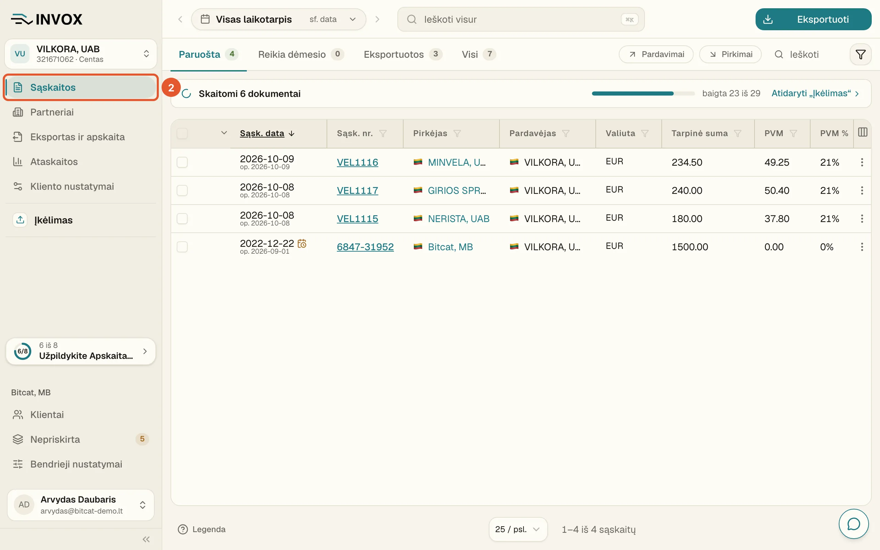This screenshot has width=880, height=550.
Task: Expand the Užpildykite Apskaita onboarding card
Action: click(x=81, y=351)
